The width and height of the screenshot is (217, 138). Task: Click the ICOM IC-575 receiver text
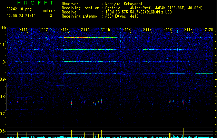pos(139,12)
